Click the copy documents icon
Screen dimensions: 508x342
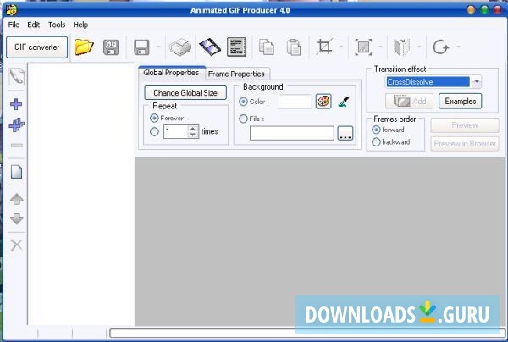tap(267, 47)
